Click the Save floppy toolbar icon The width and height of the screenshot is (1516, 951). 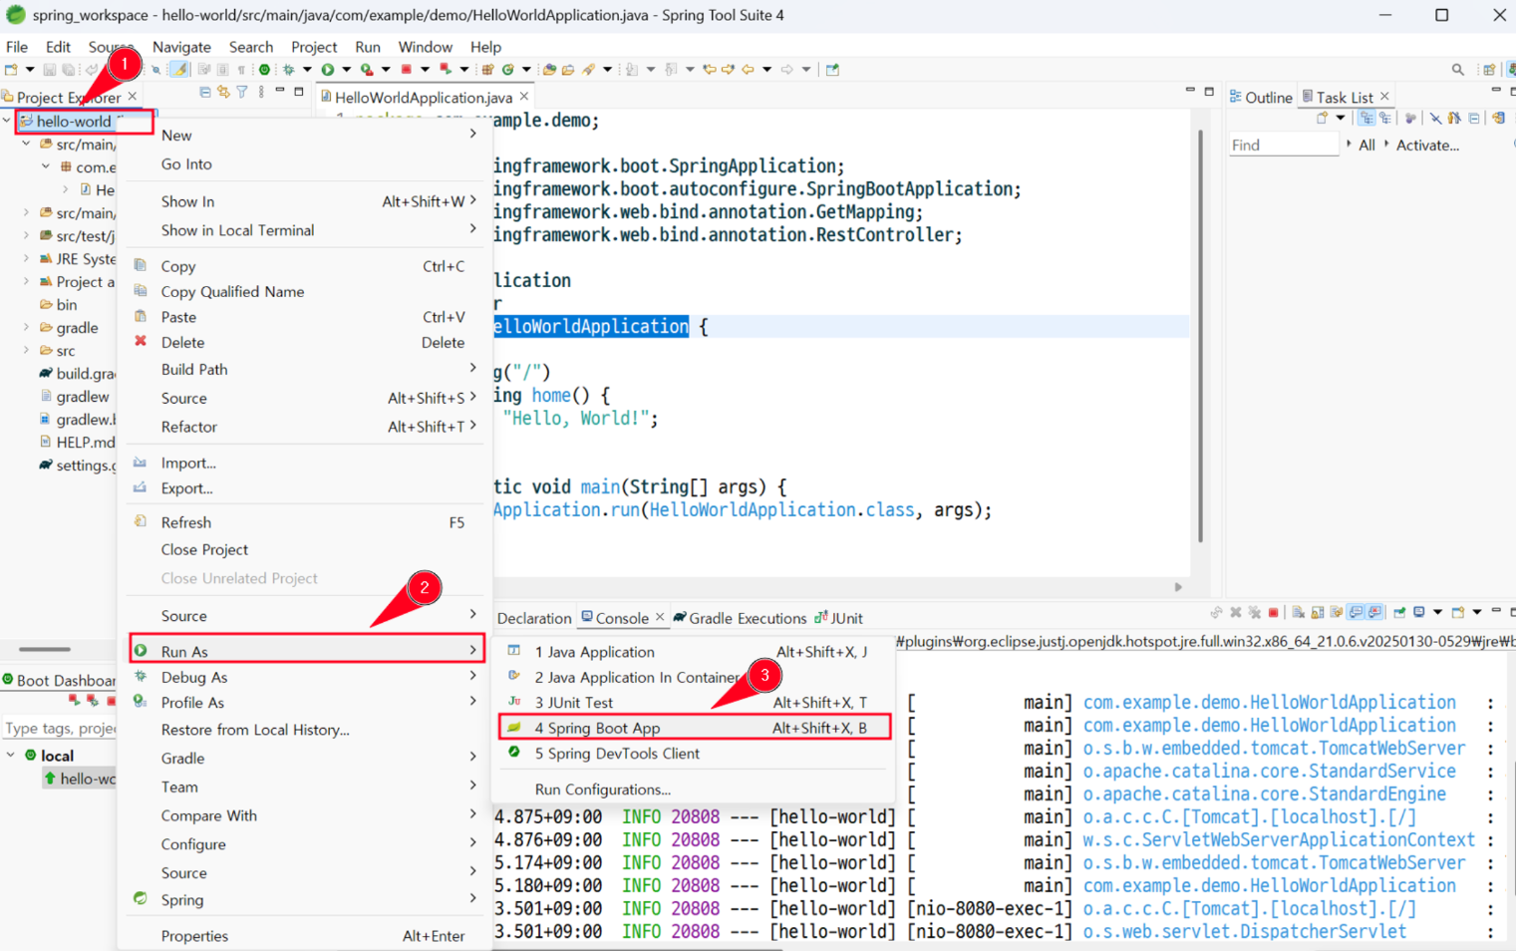tap(50, 69)
